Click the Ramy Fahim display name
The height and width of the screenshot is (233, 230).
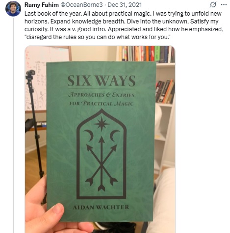[x=42, y=5]
